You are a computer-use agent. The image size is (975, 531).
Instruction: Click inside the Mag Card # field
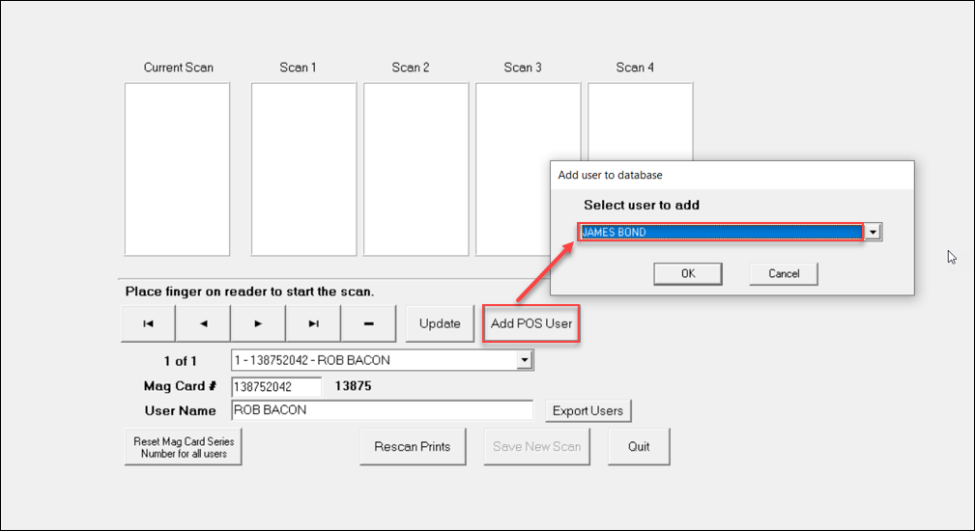point(276,387)
